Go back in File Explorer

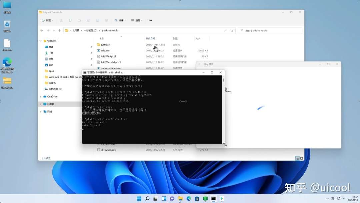tap(42, 30)
